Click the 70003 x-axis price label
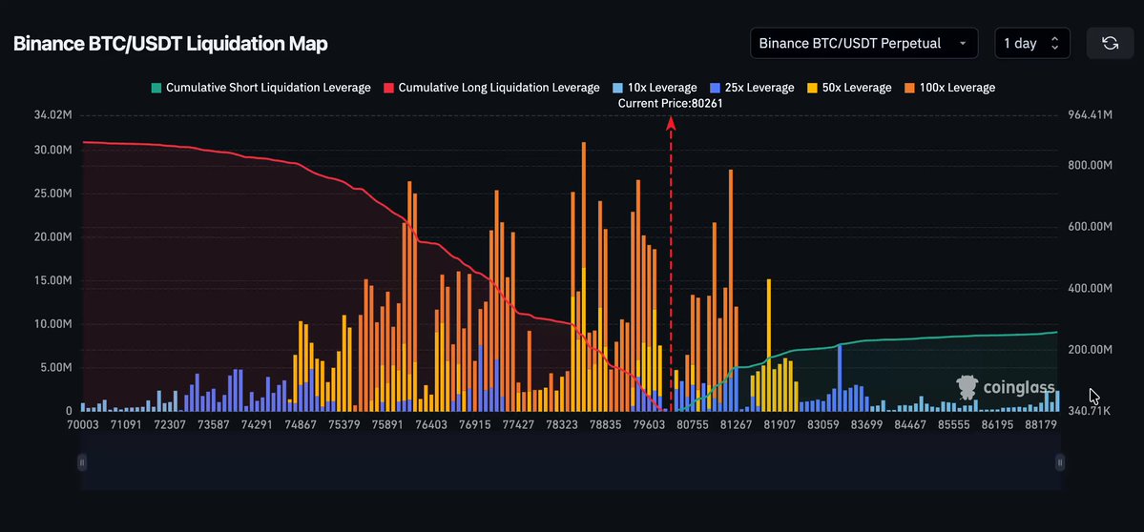The width and height of the screenshot is (1144, 532). pos(82,424)
